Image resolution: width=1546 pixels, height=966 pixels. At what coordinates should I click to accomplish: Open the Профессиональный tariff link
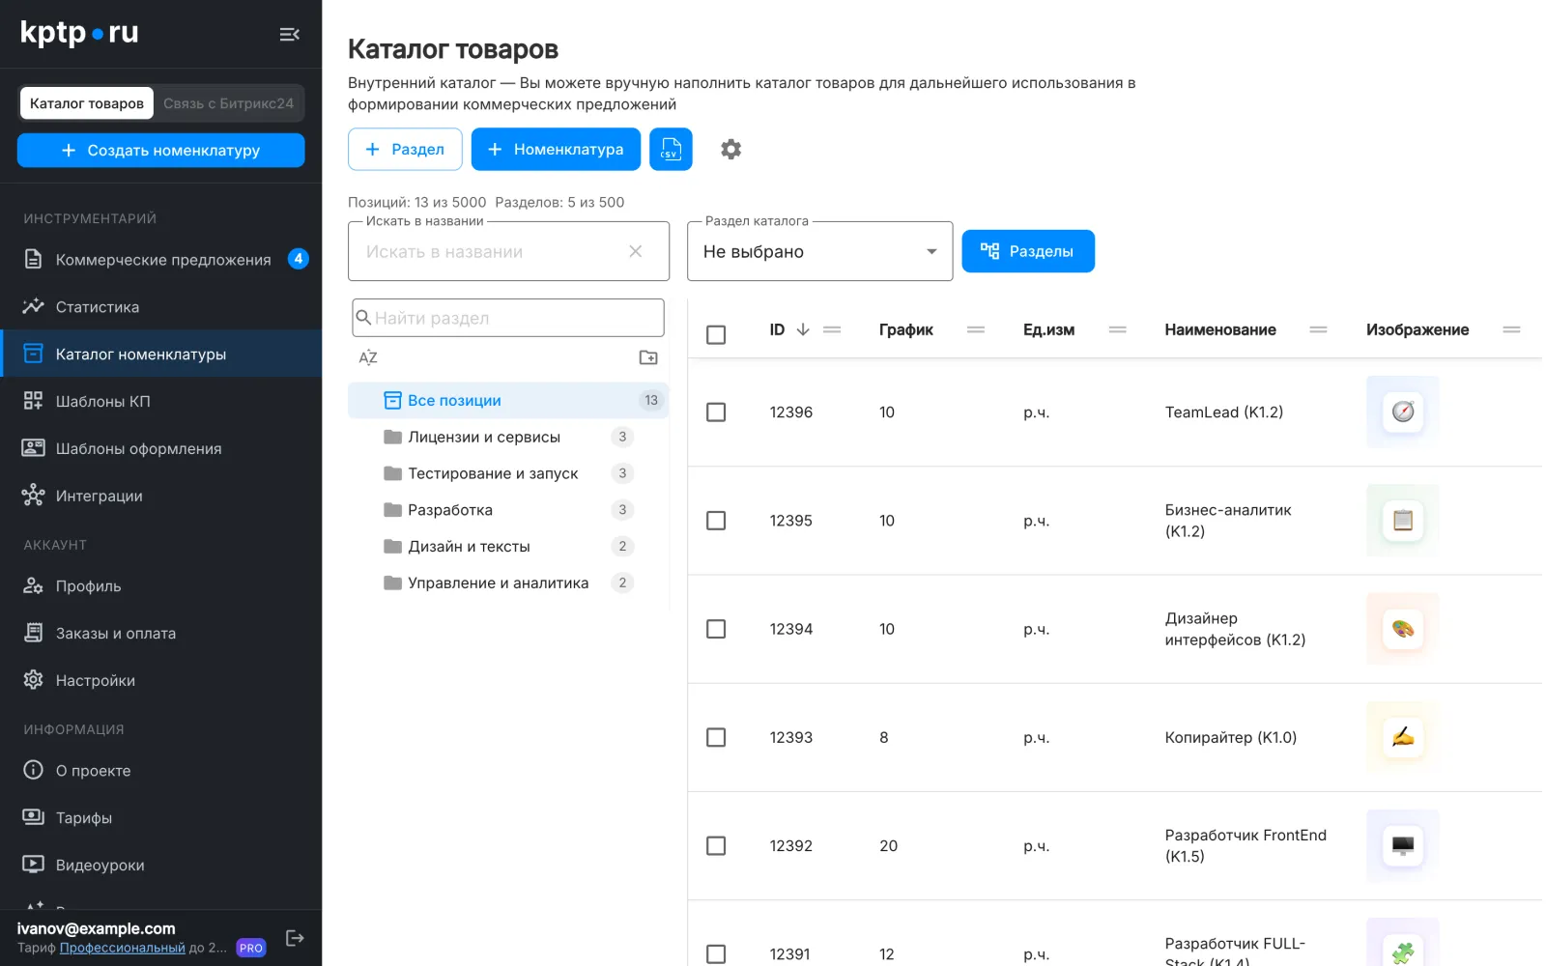pyautogui.click(x=123, y=948)
